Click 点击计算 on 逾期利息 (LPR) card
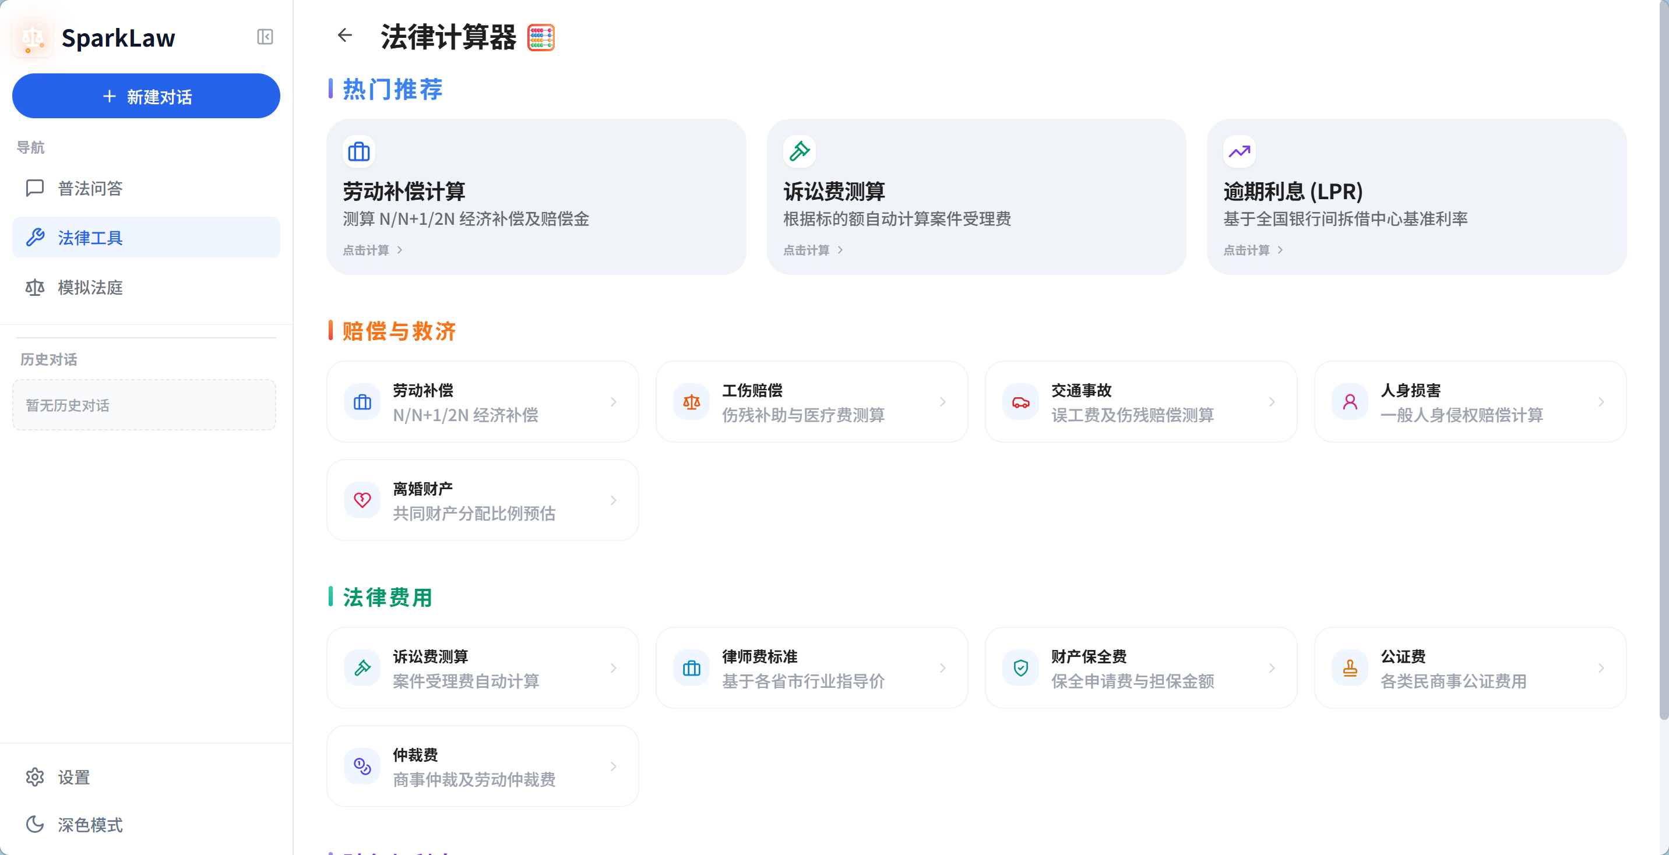 click(1253, 250)
